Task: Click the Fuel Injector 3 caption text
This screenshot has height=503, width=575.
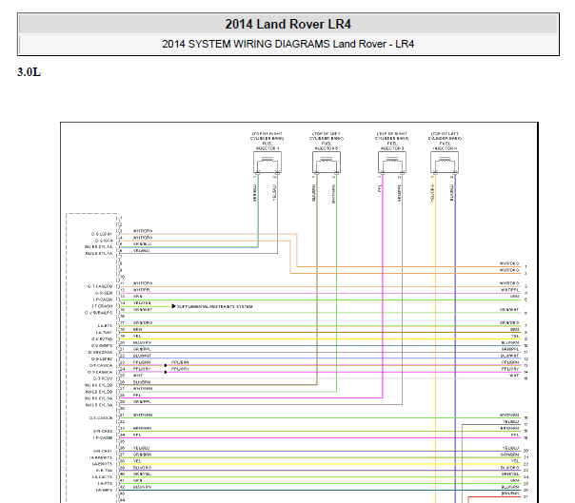Action: (392, 141)
